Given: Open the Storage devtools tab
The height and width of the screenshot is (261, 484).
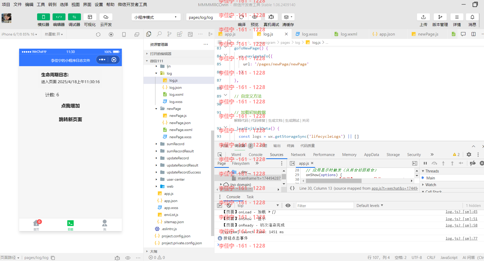Looking at the screenshot, I should click(393, 154).
